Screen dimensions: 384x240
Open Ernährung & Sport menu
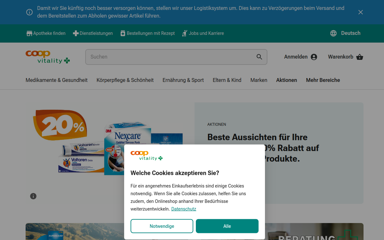183,80
